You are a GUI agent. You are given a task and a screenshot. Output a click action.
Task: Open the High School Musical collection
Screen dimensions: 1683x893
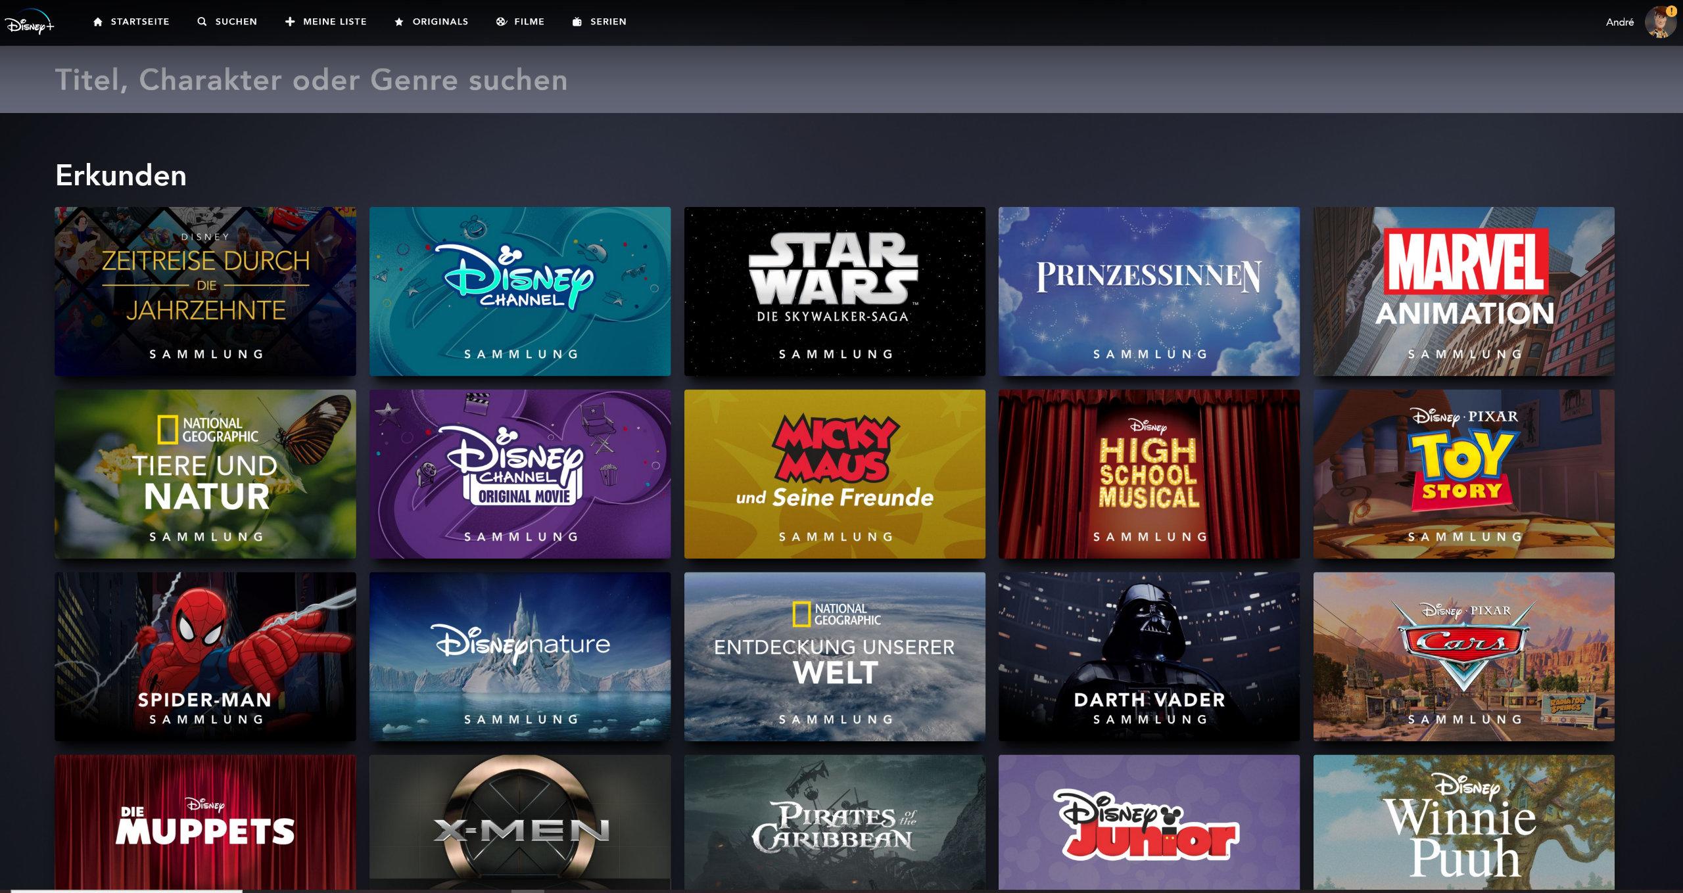[1149, 474]
